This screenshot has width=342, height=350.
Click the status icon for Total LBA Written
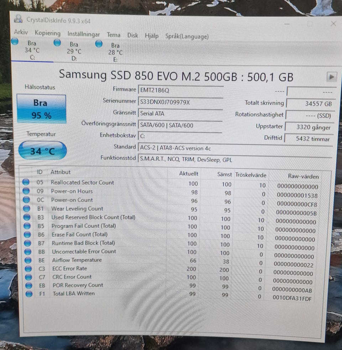[29, 294]
